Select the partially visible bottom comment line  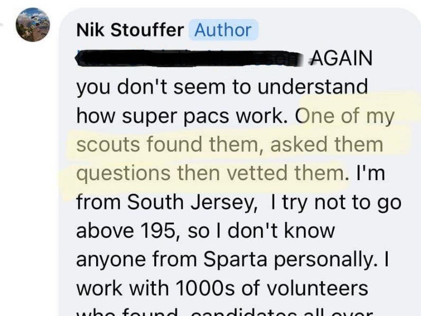(225, 312)
